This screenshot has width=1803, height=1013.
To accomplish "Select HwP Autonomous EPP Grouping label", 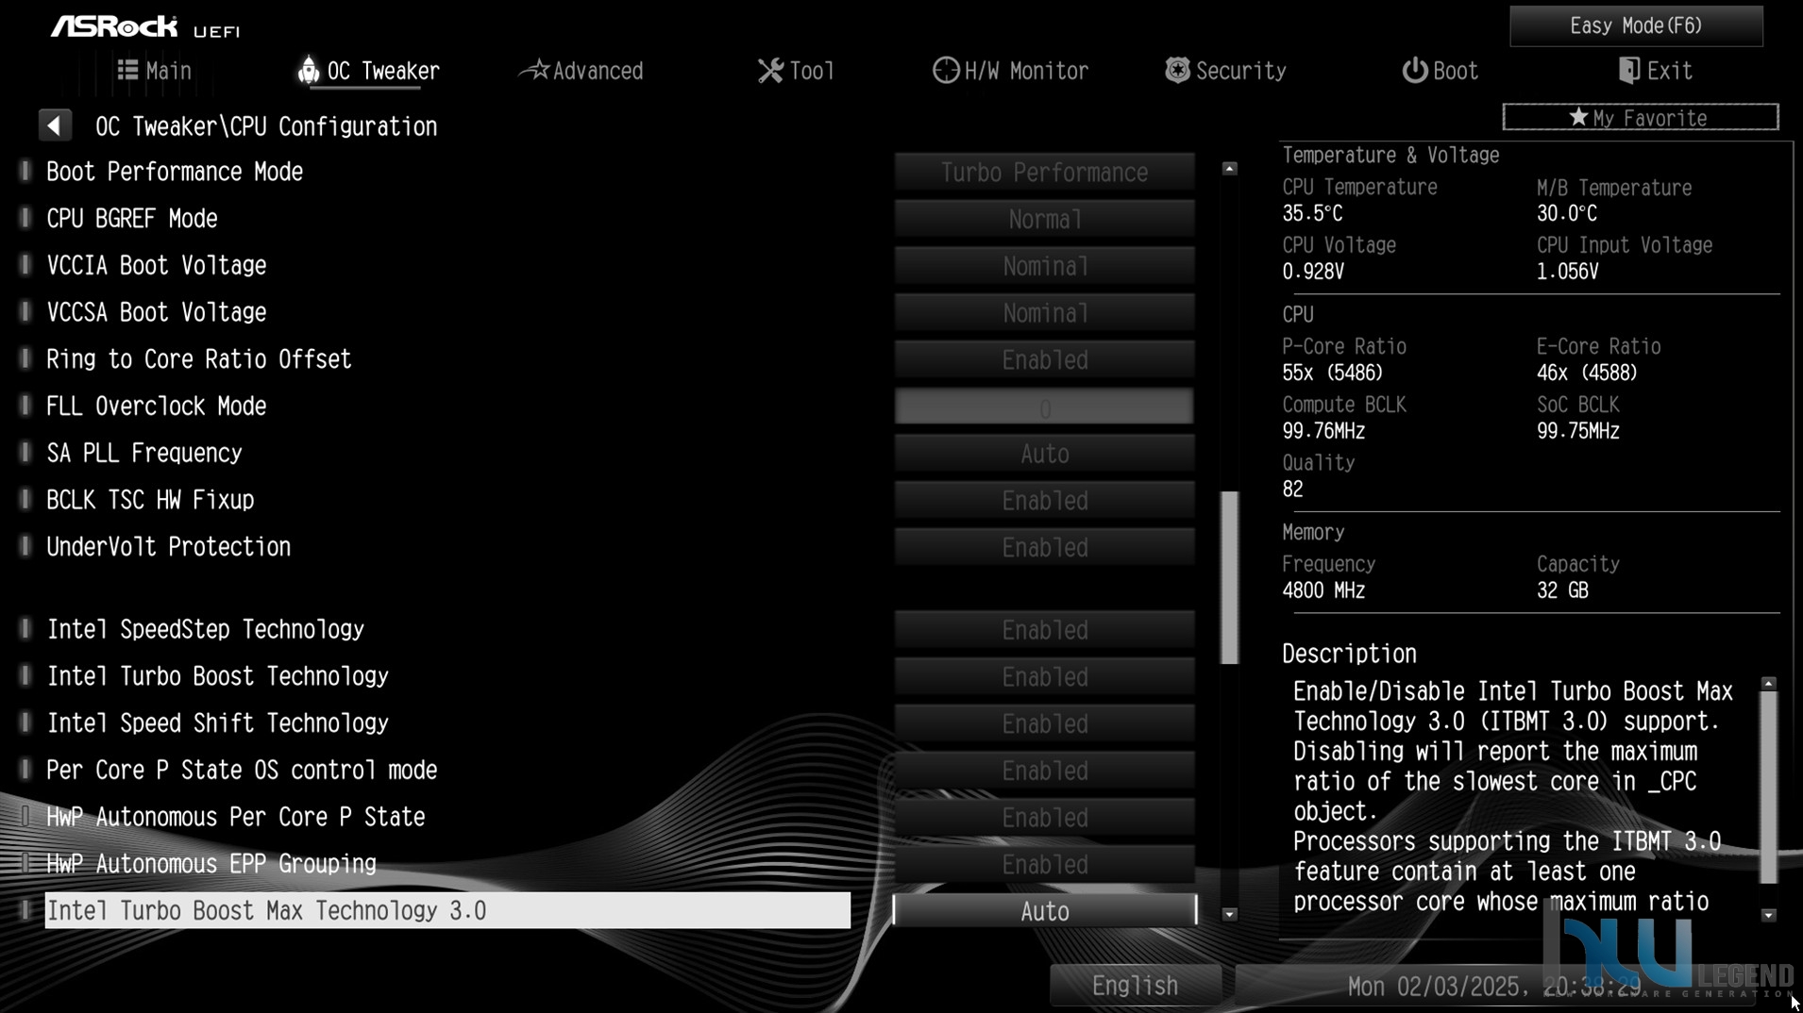I will (x=211, y=864).
